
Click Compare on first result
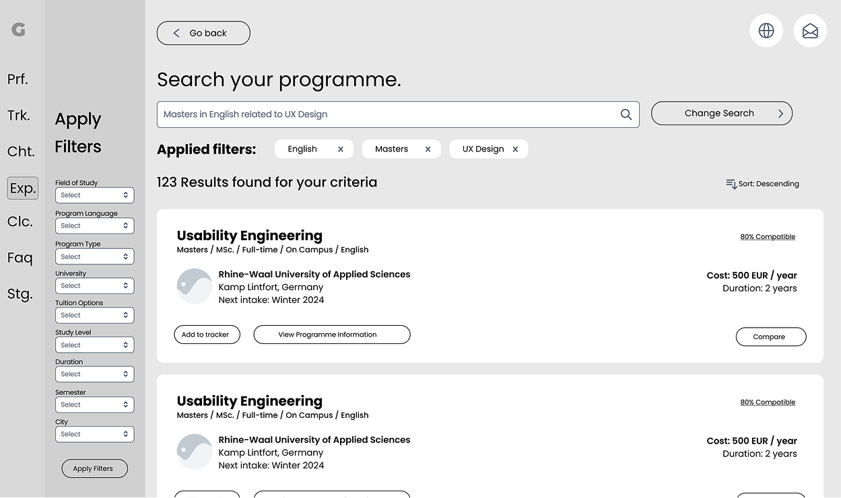tap(771, 336)
